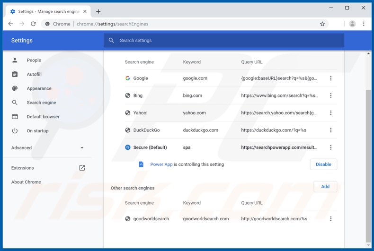374x251 pixels.
Task: Click the Power App extension icon
Action: click(141, 164)
